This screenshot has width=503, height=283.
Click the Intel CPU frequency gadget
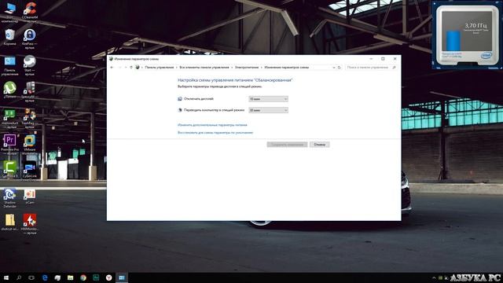pos(467,35)
